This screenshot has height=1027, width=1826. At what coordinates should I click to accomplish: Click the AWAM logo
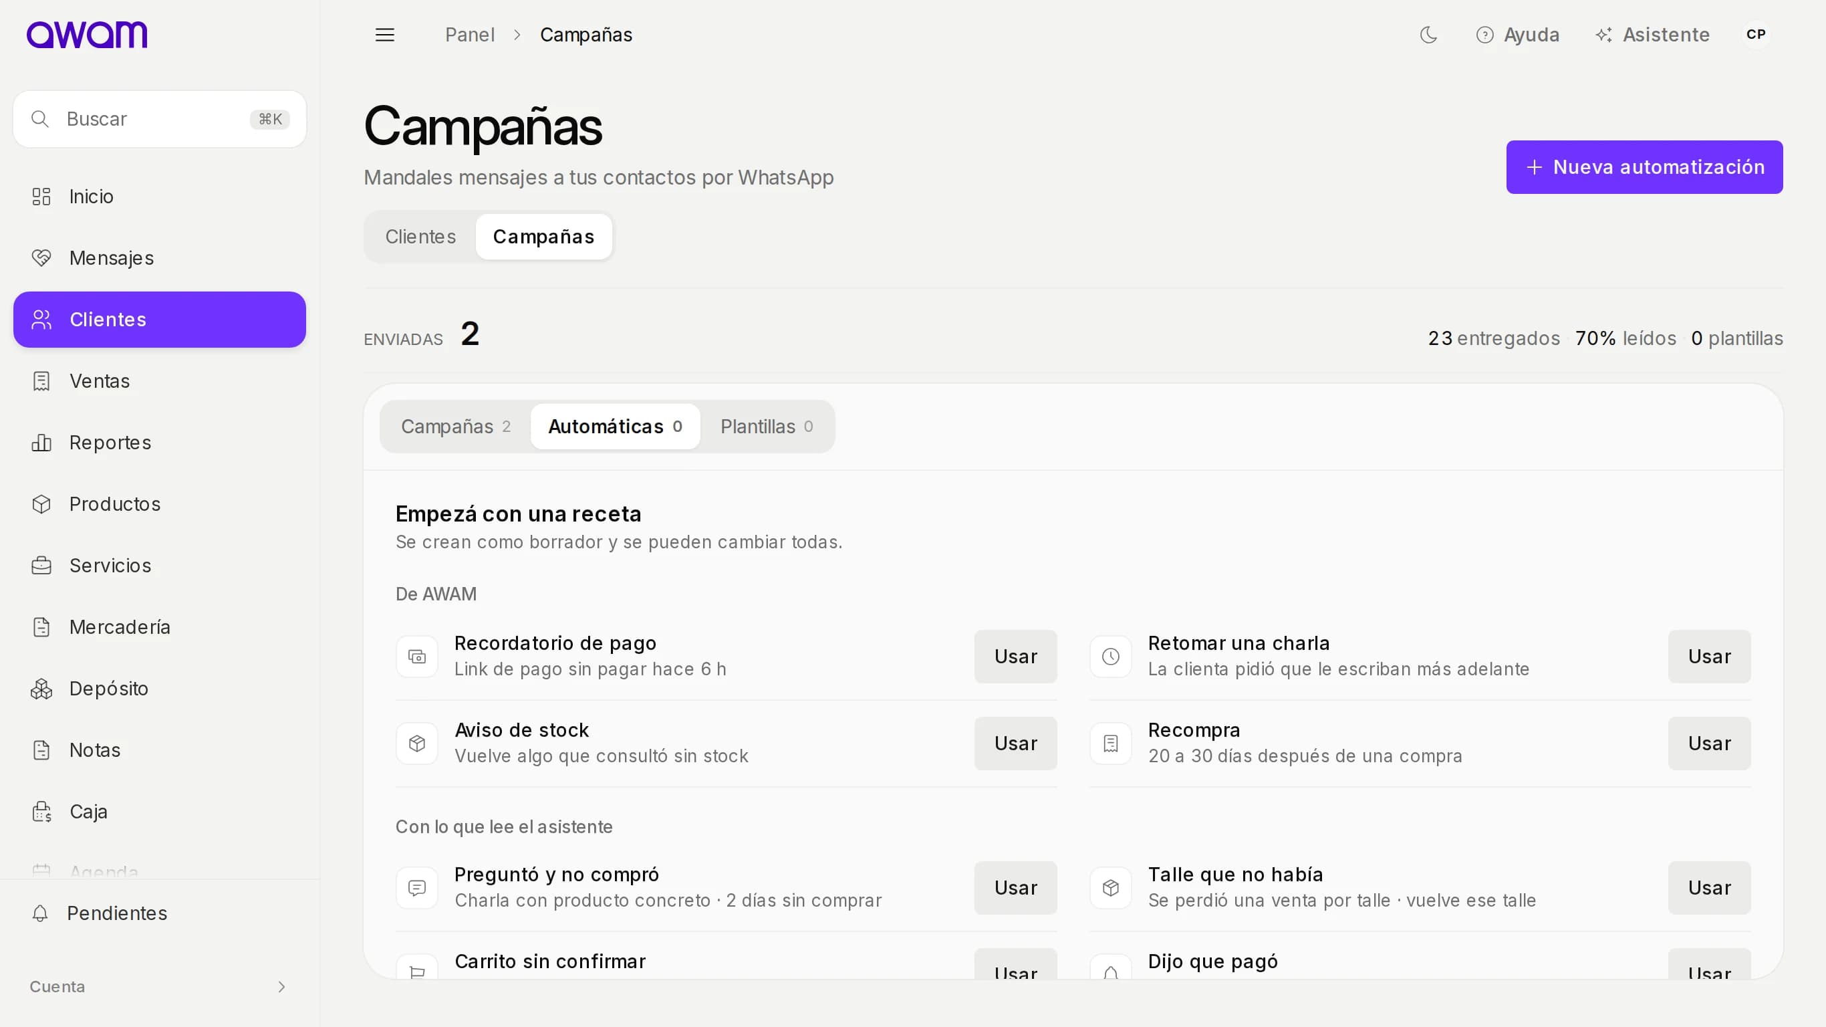click(87, 35)
